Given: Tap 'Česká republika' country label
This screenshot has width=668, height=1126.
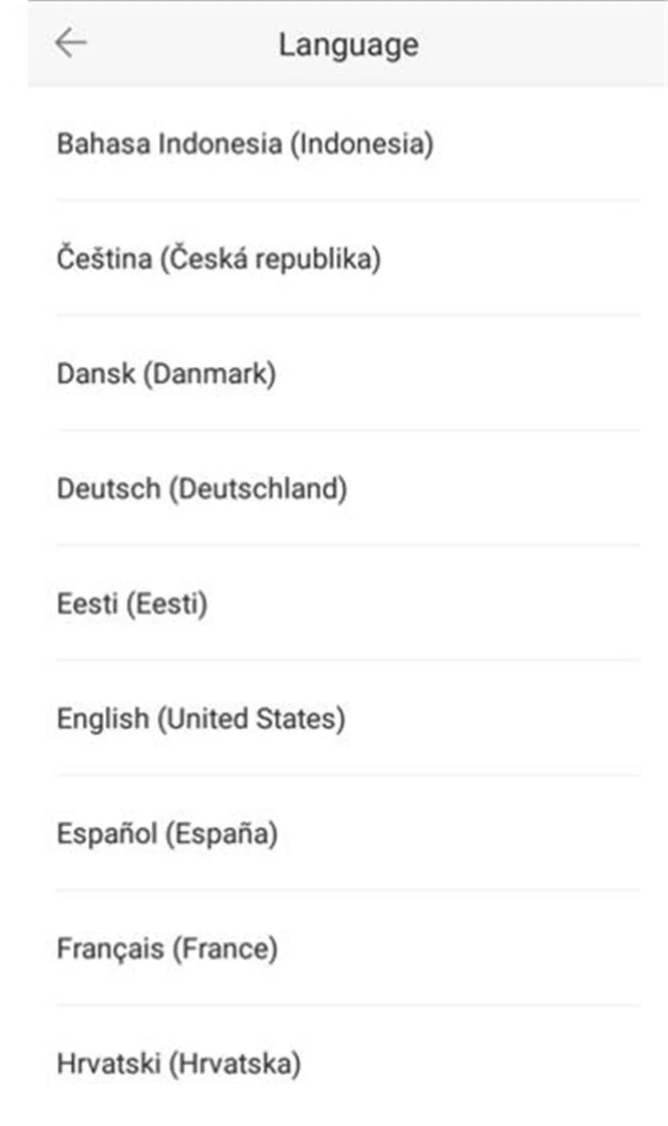Looking at the screenshot, I should coord(270,259).
